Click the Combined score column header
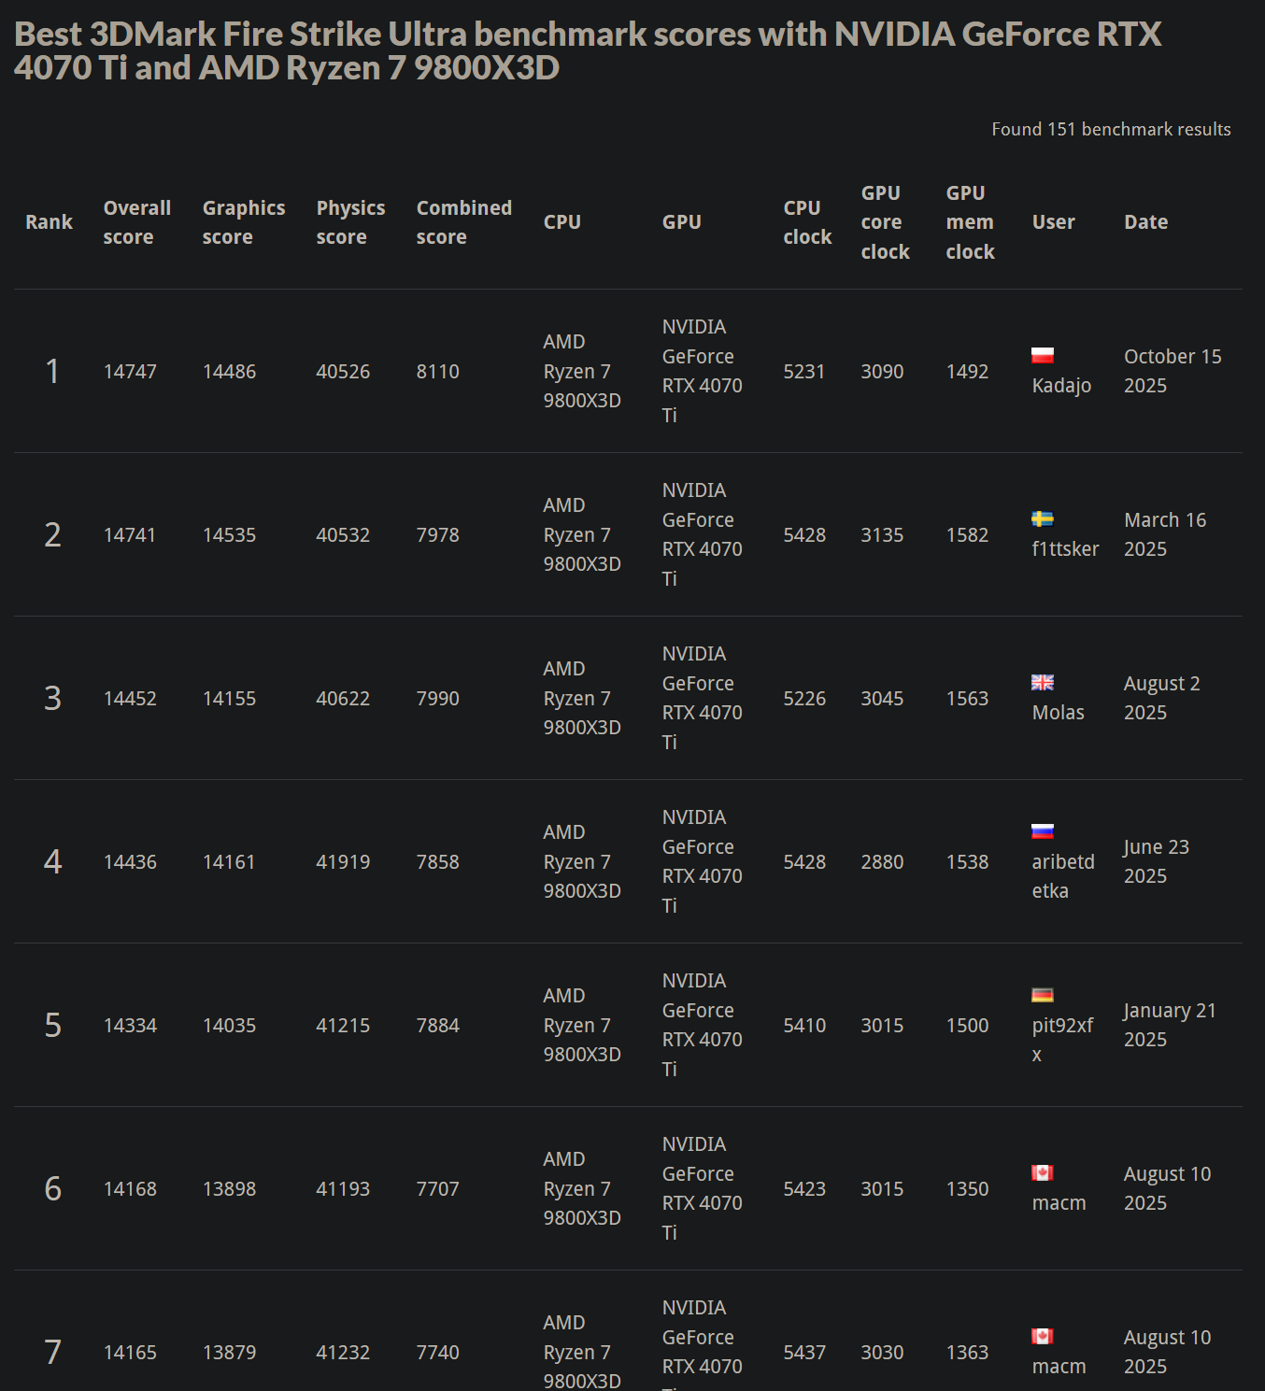Viewport: 1265px width, 1391px height. [463, 222]
